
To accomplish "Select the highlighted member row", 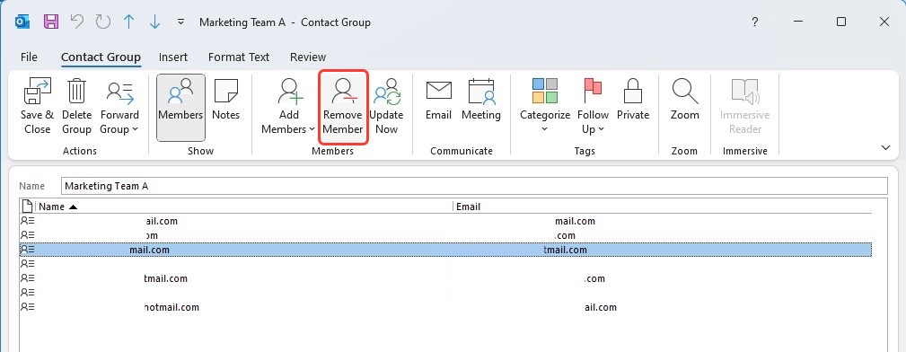I will tap(445, 250).
